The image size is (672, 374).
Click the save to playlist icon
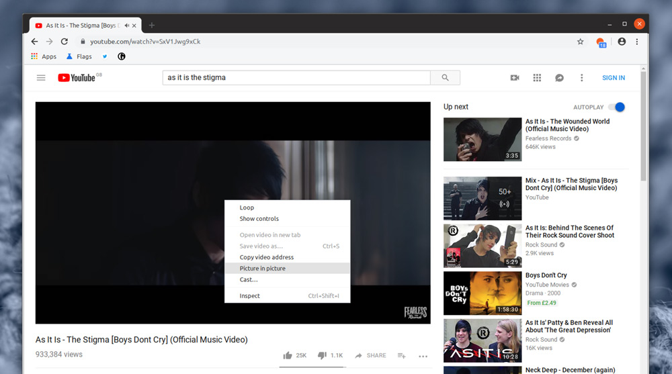click(x=401, y=355)
